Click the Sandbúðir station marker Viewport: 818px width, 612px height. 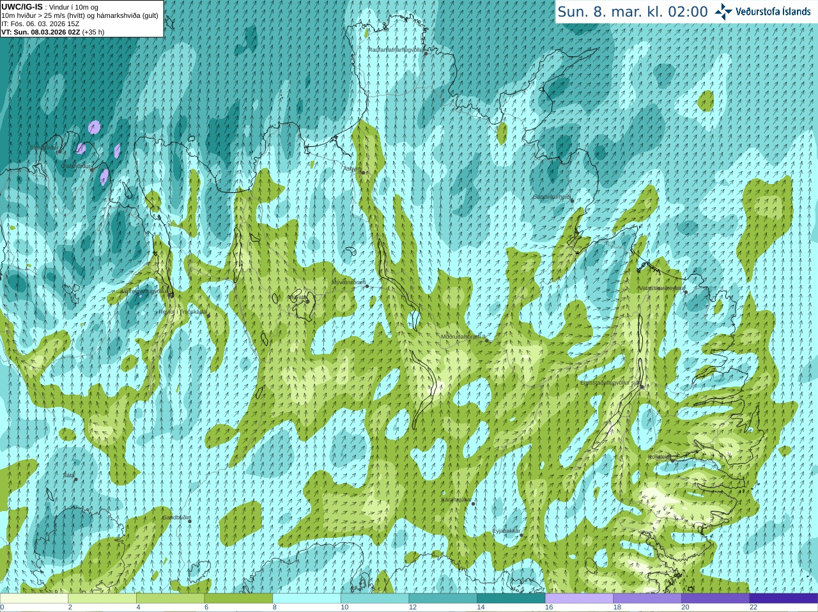pos(189,521)
